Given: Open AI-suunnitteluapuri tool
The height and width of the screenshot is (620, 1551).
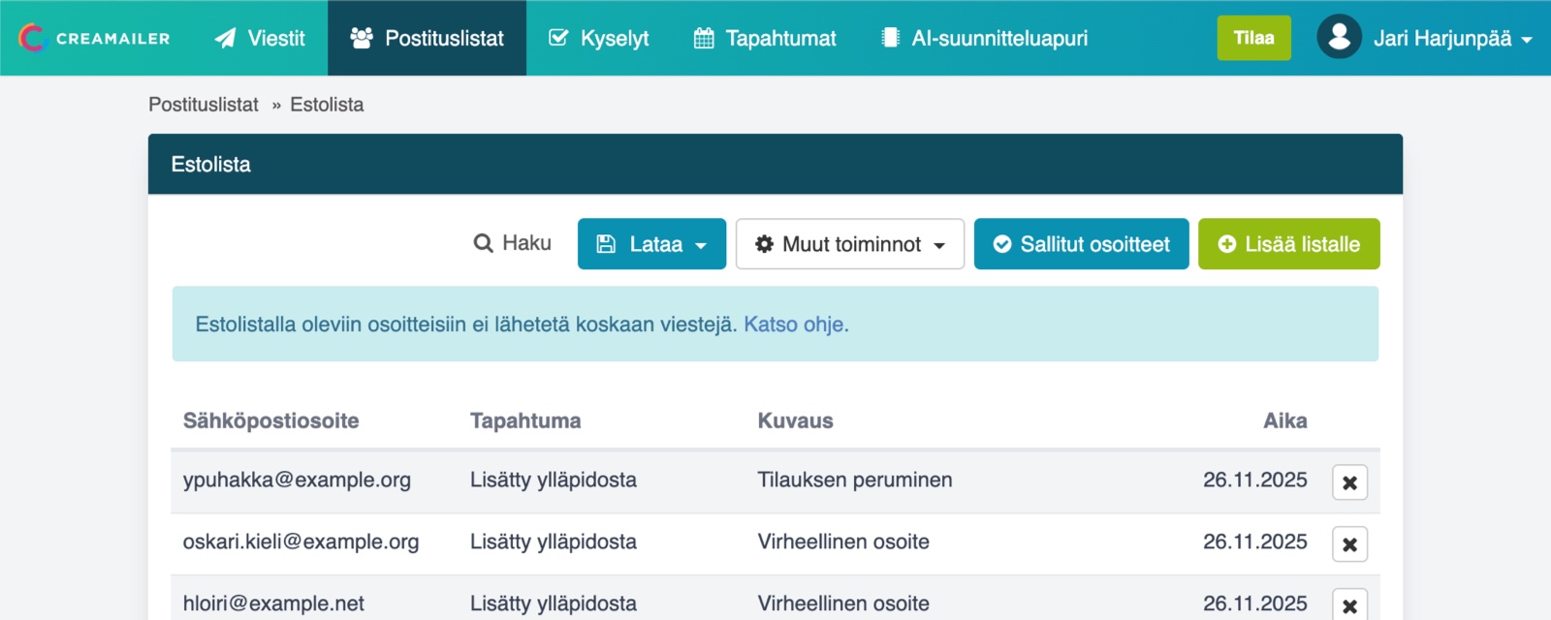Looking at the screenshot, I should pyautogui.click(x=984, y=38).
